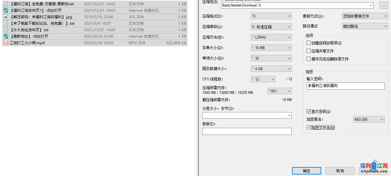The width and height of the screenshot is (391, 176).
Task: Click into the 输入密码 text field
Action: (x=345, y=86)
